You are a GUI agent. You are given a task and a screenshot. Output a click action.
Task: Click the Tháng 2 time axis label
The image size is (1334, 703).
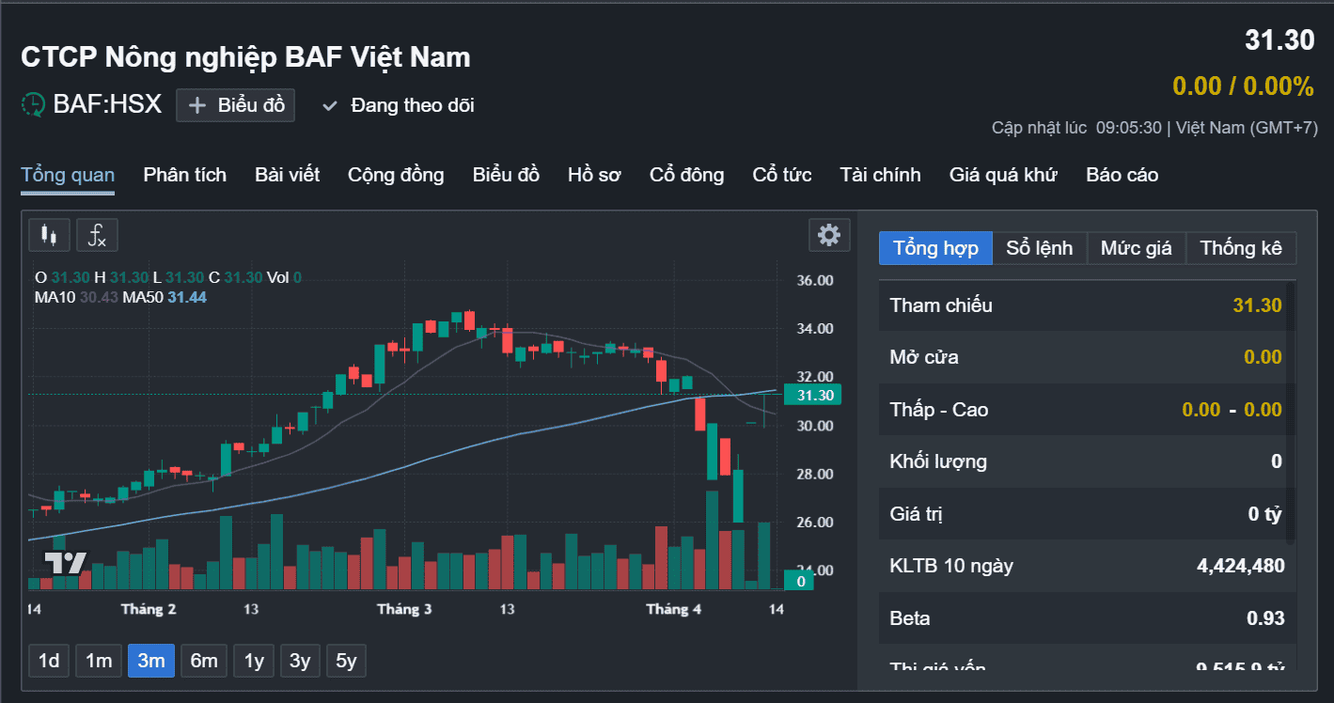tap(149, 609)
